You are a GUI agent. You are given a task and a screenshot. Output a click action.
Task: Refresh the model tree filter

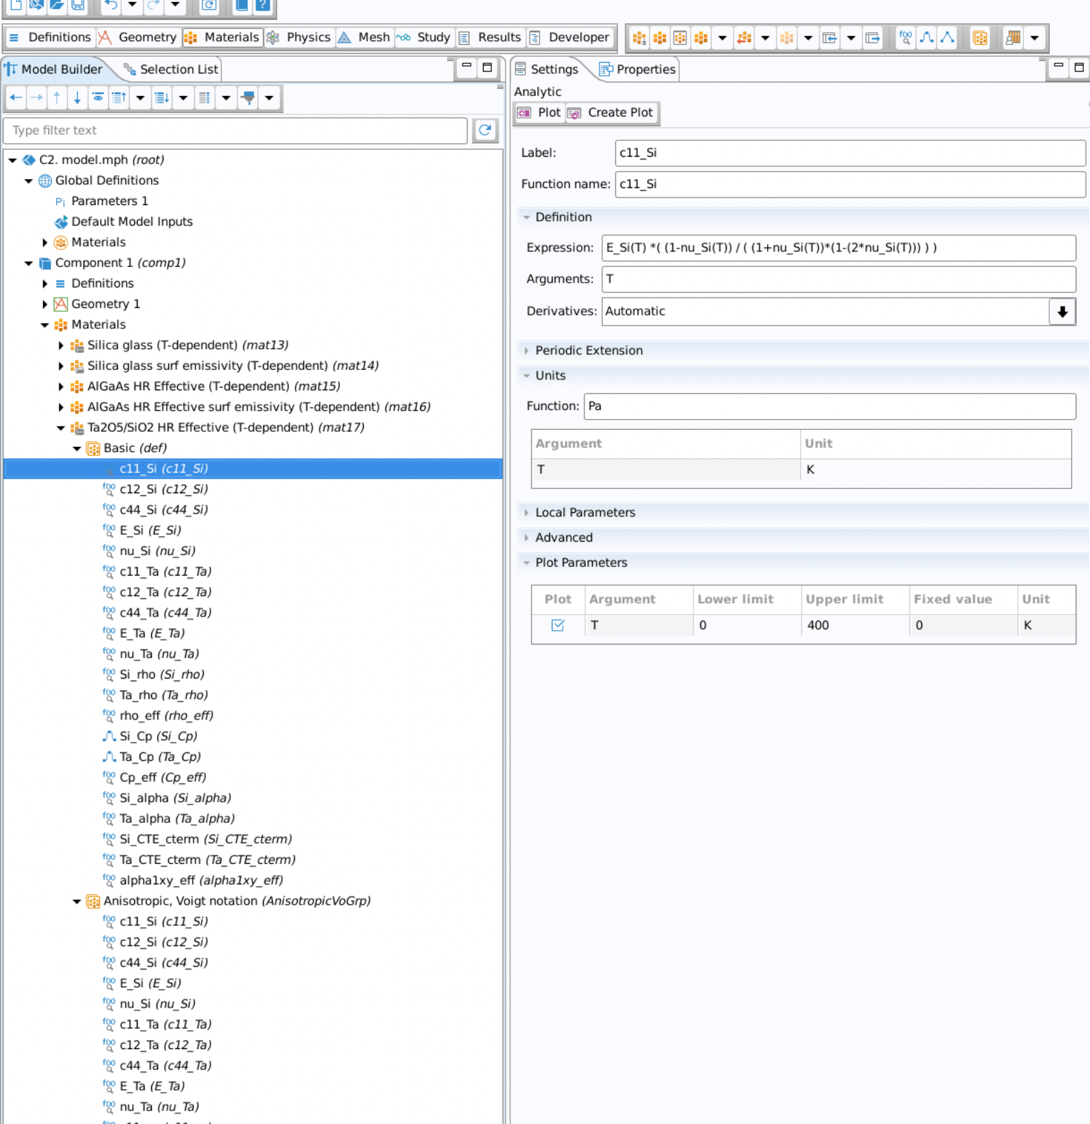click(x=485, y=130)
